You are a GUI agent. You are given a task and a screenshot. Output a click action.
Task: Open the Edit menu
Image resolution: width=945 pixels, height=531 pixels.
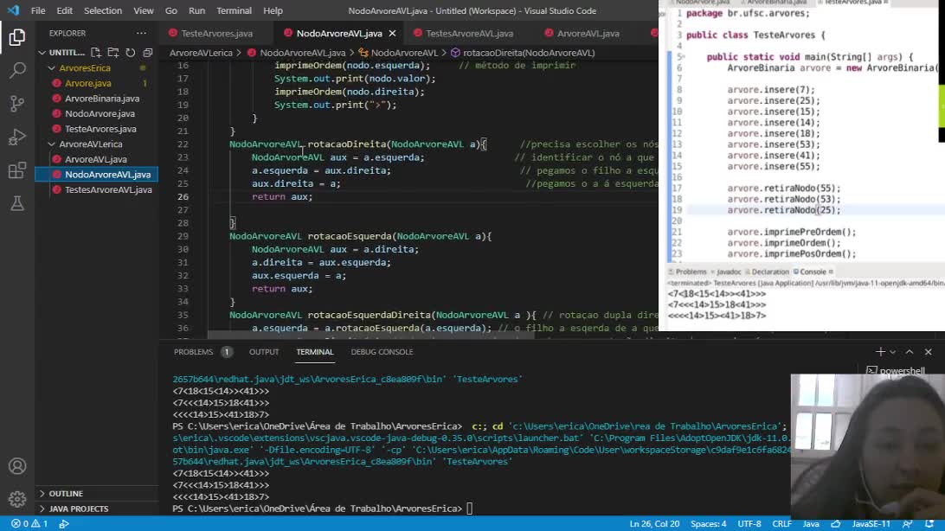click(x=65, y=11)
